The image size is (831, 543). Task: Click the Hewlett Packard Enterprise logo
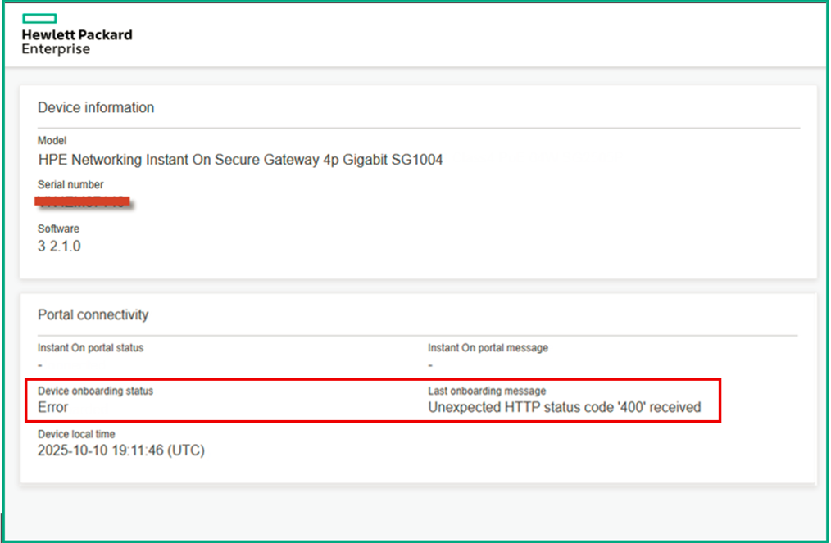coord(77,34)
